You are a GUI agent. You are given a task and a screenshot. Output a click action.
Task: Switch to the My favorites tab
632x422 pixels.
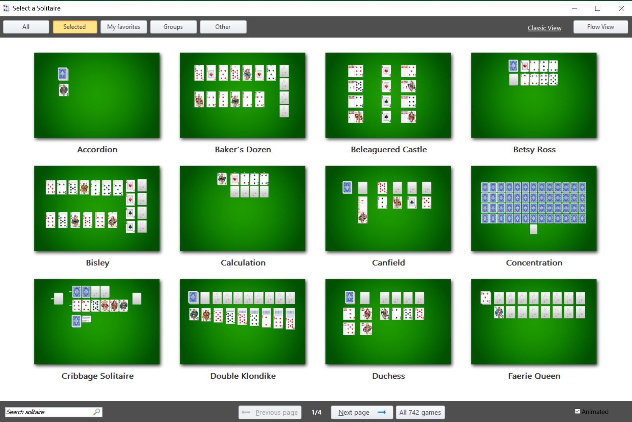click(123, 27)
